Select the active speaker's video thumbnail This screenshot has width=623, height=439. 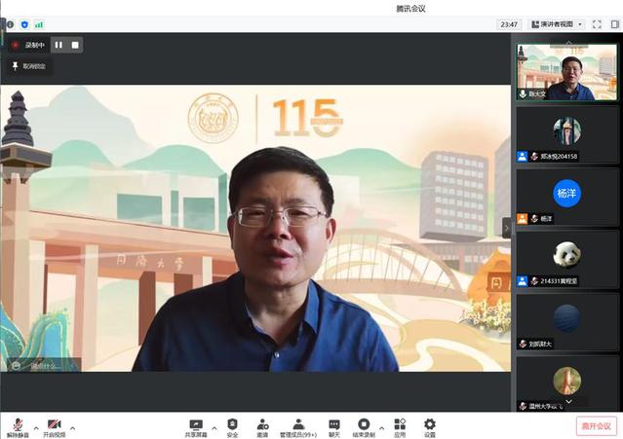[x=566, y=72]
